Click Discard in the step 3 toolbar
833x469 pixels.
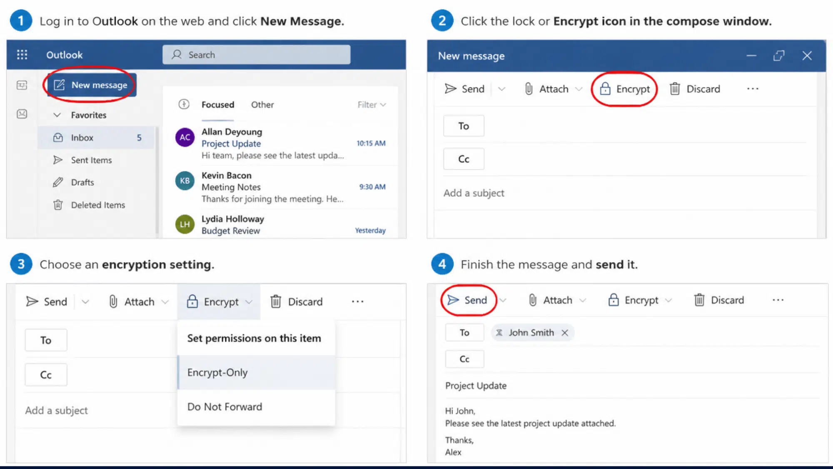coord(296,301)
